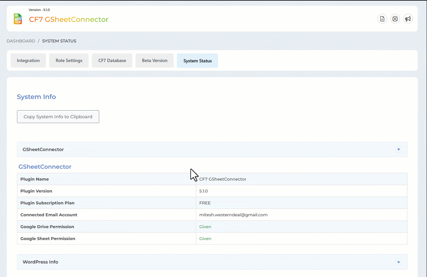Click the System Info heading
Image resolution: width=427 pixels, height=277 pixels.
click(x=36, y=97)
